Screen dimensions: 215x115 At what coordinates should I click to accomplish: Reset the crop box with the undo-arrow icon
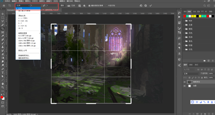click(x=141, y=6)
